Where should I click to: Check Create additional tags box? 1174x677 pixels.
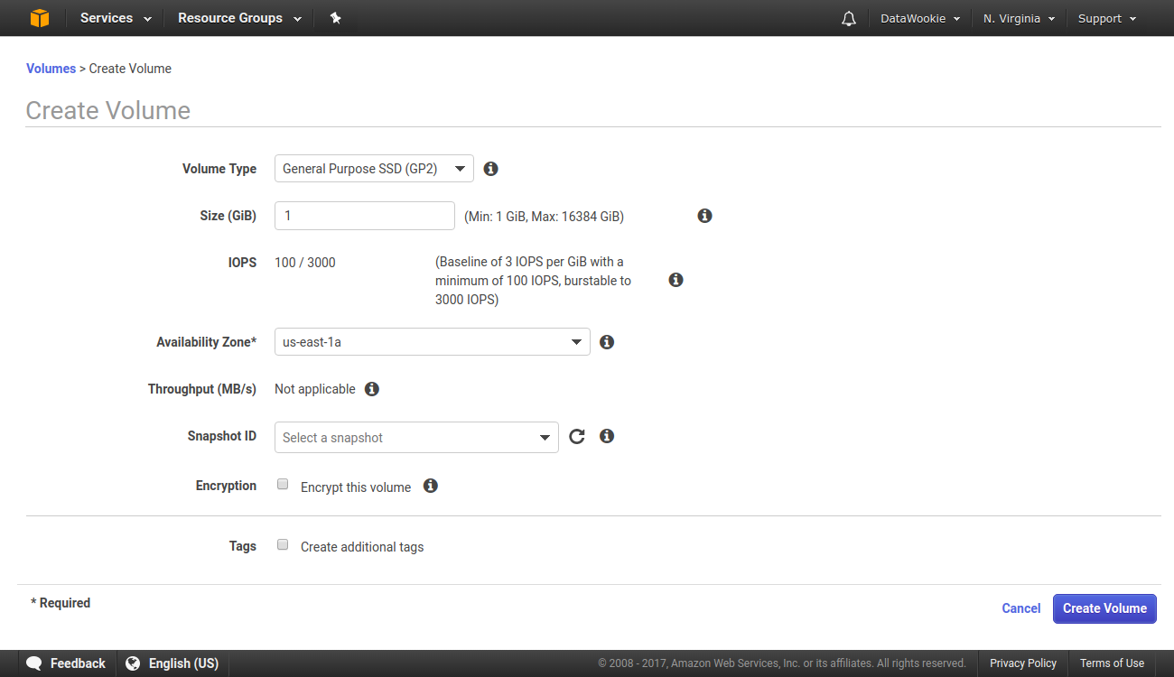click(283, 545)
